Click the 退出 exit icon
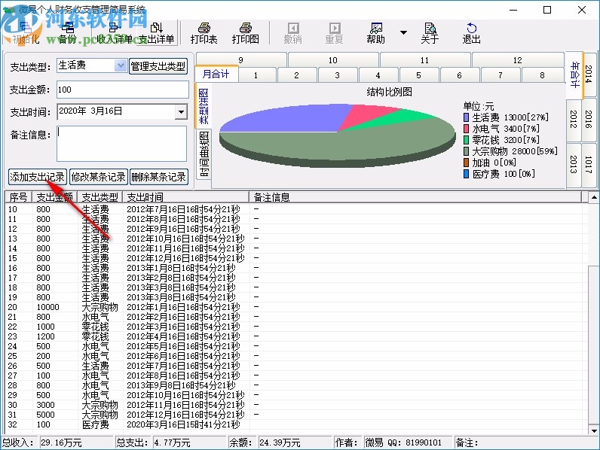The height and width of the screenshot is (450, 600). pyautogui.click(x=471, y=32)
